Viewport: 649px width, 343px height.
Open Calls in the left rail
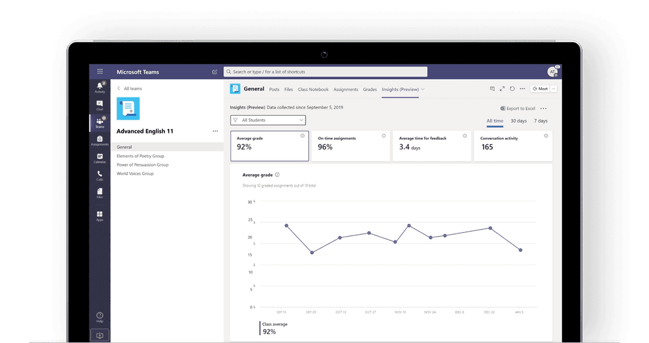(100, 176)
